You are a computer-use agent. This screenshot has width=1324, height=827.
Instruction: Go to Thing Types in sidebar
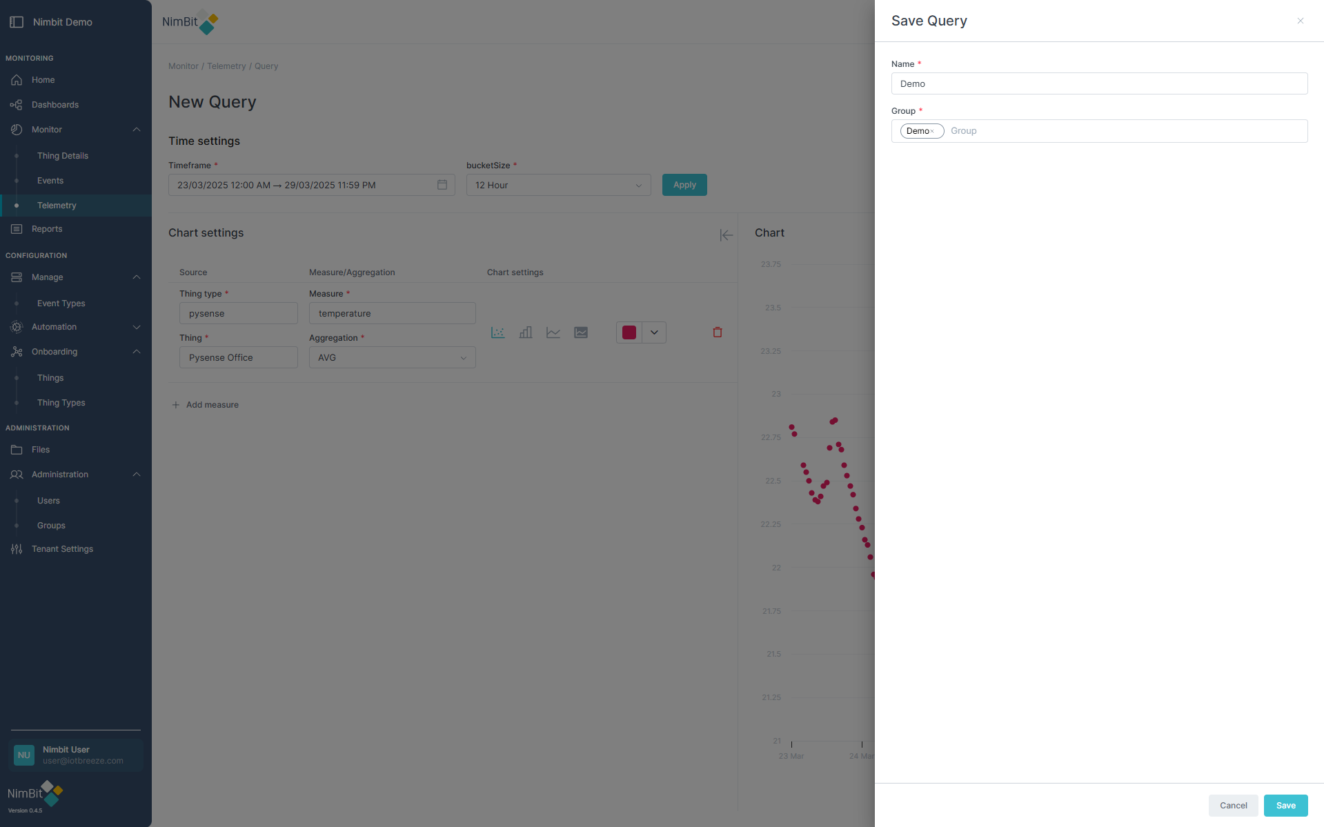click(x=61, y=403)
